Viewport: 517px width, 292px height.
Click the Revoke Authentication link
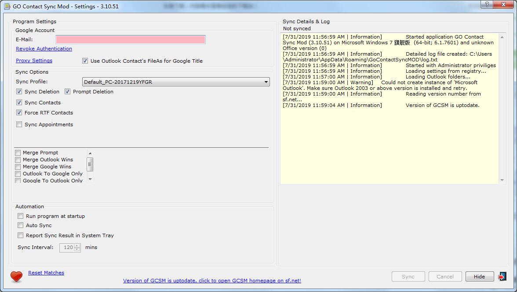44,49
